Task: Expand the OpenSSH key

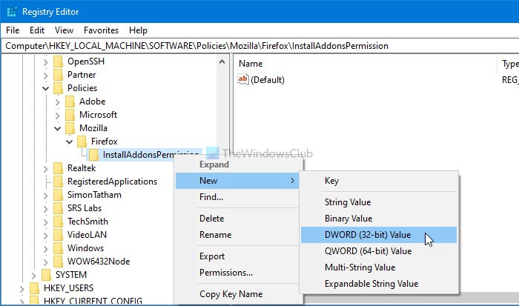Action: pyautogui.click(x=46, y=61)
